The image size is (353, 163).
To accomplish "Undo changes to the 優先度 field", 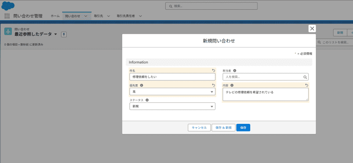I will point(213,85).
